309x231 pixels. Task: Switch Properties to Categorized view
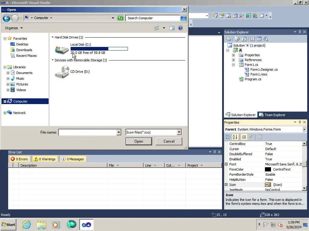click(x=228, y=137)
